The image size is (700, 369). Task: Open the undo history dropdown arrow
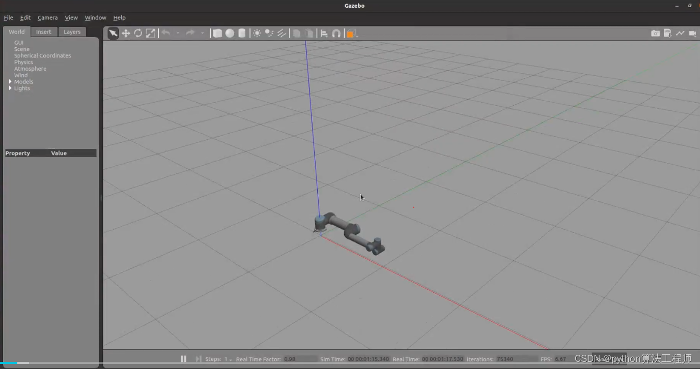click(x=178, y=34)
